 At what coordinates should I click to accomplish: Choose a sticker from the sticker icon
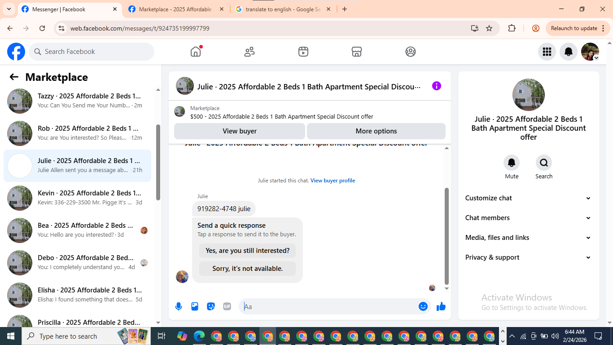click(211, 306)
